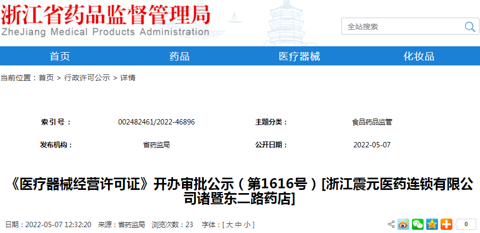Open the 首页 navigation tab

pos(60,56)
